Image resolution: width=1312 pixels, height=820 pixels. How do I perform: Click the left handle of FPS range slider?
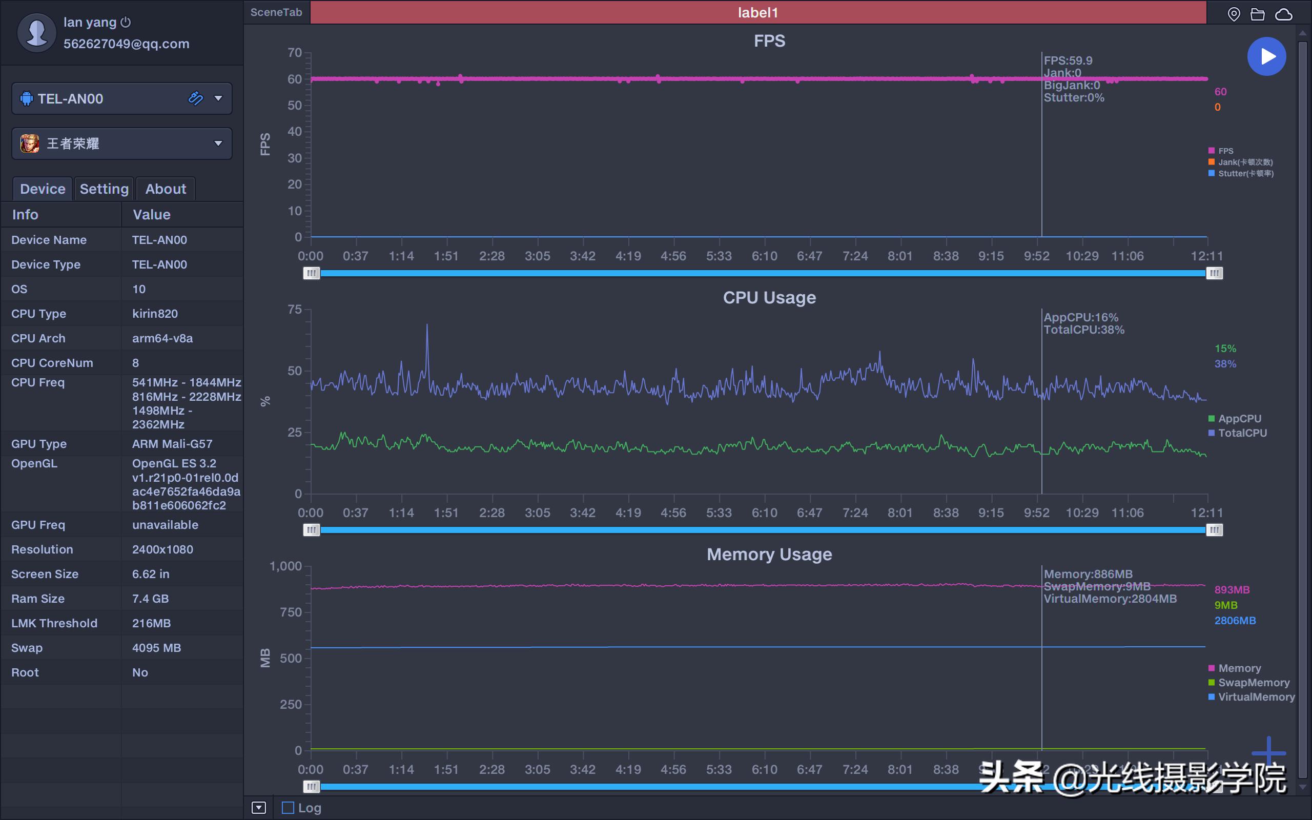(x=311, y=273)
